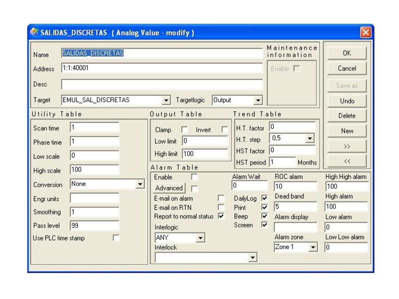This screenshot has height=299, width=399.
Task: Click the Output Table High limit field
Action: tap(205, 154)
